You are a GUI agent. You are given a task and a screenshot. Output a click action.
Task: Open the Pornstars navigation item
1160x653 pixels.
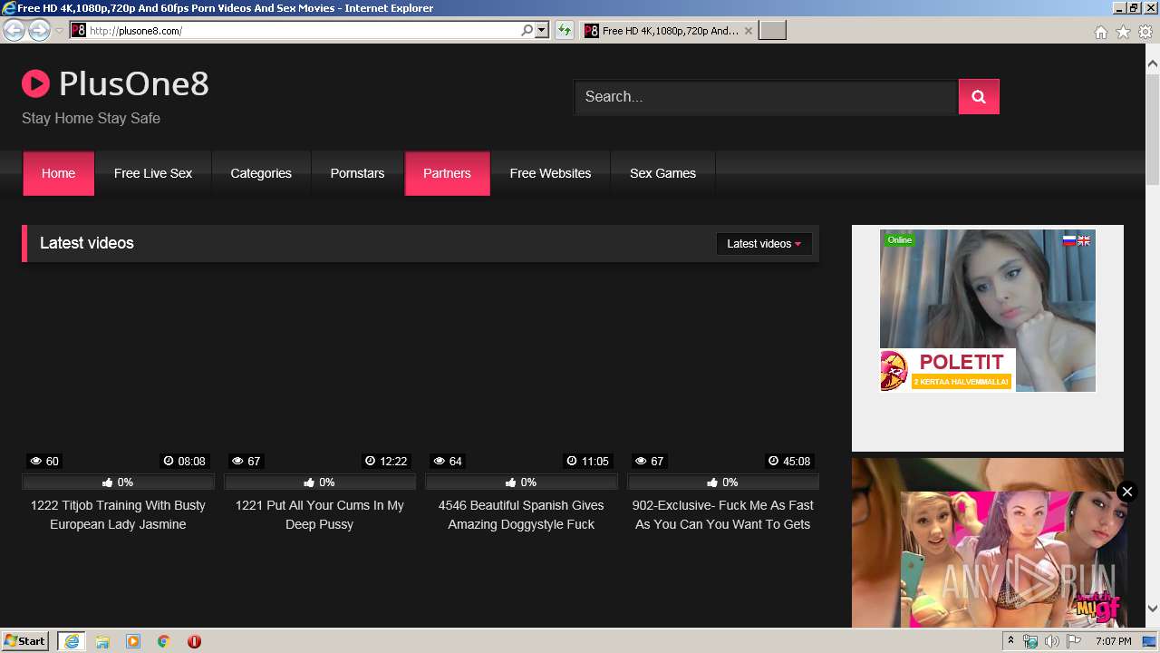(357, 173)
